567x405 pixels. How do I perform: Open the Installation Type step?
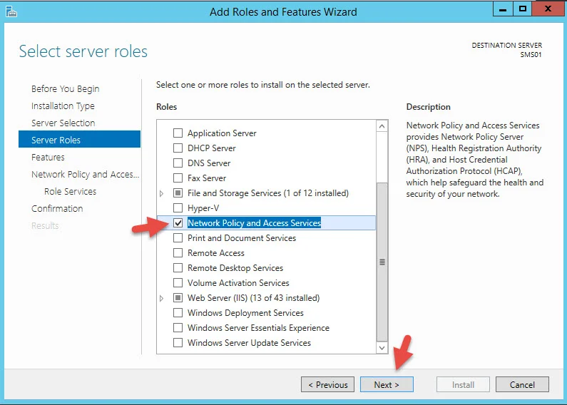63,106
